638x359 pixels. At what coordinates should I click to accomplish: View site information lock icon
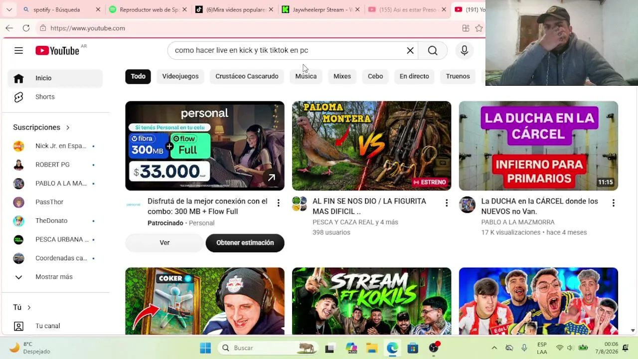(x=43, y=28)
